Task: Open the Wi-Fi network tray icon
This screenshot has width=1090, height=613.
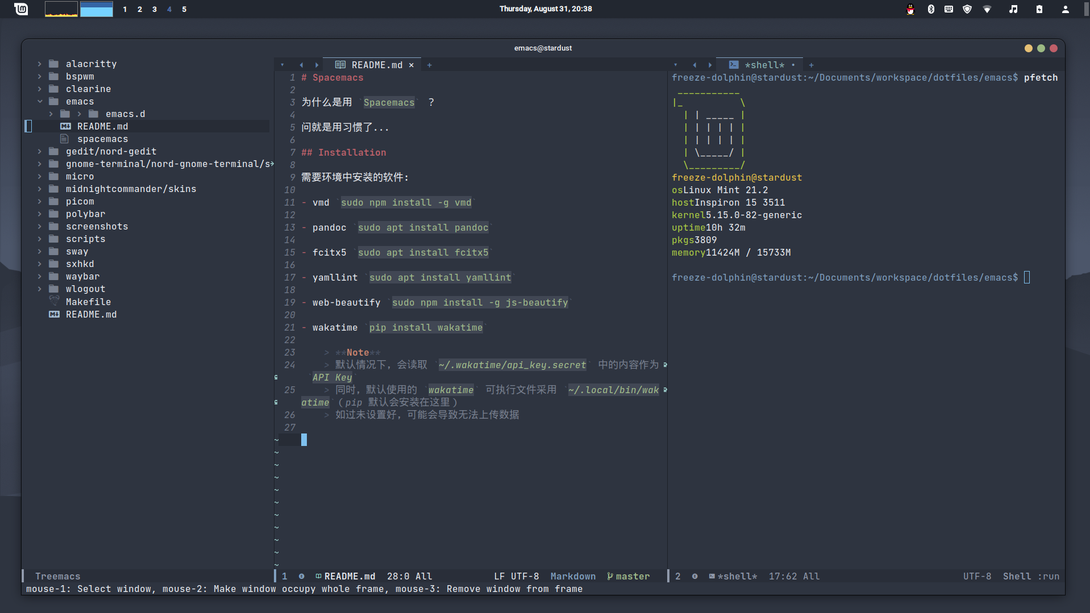Action: [987, 9]
